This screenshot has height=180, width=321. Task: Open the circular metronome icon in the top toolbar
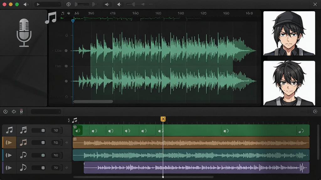pyautogui.click(x=68, y=4)
